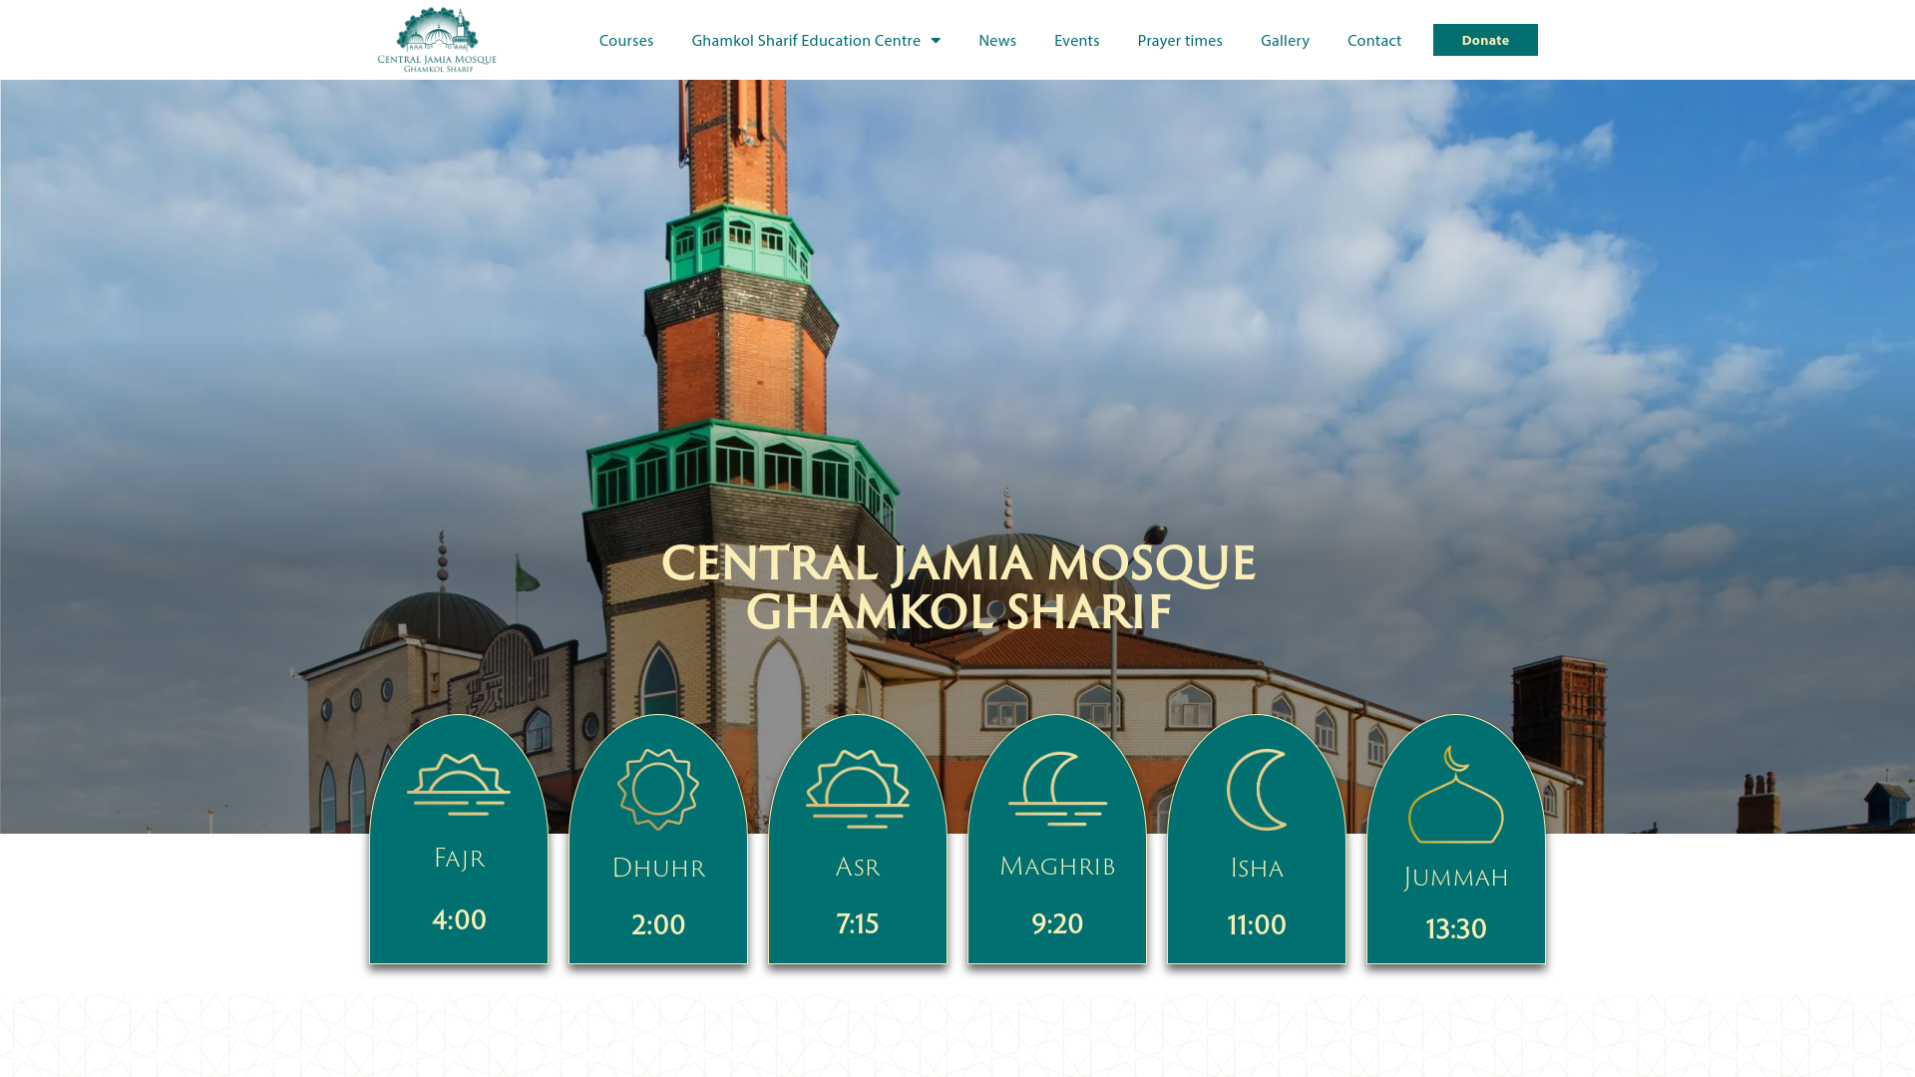Click the Asr label
The height and width of the screenshot is (1077, 1915).
pyautogui.click(x=858, y=868)
